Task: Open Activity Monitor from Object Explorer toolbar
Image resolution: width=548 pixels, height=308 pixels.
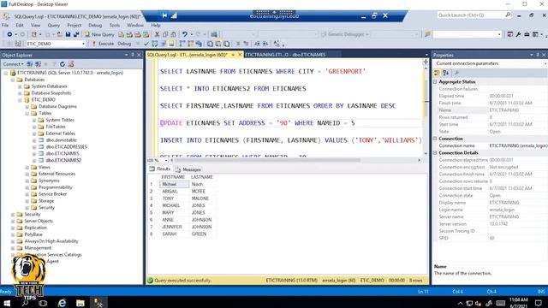Action: 71,64
